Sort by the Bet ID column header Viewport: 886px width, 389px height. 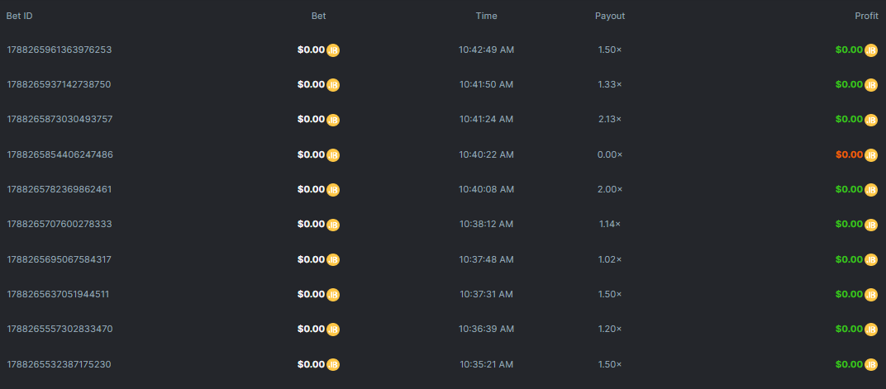[20, 16]
